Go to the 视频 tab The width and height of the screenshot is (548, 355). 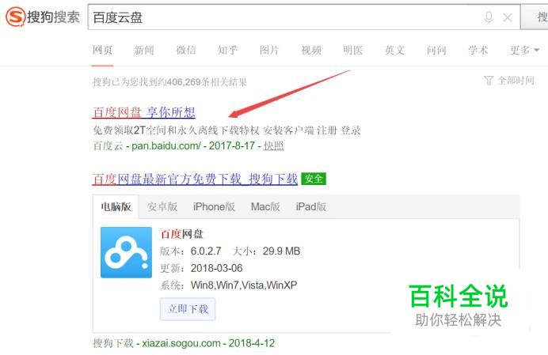311,51
